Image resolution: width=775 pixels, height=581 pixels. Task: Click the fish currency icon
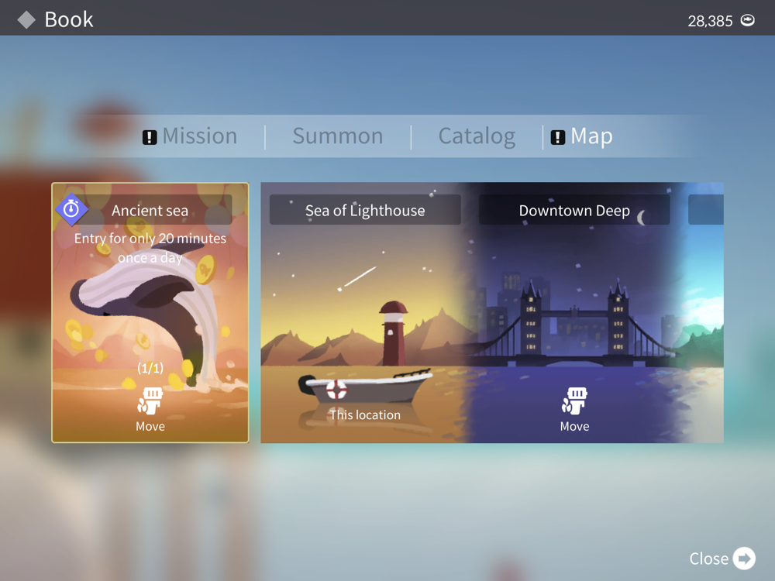click(747, 20)
